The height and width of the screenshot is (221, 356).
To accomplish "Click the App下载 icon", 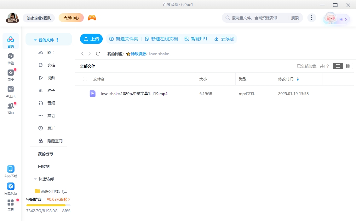I will [10, 170].
